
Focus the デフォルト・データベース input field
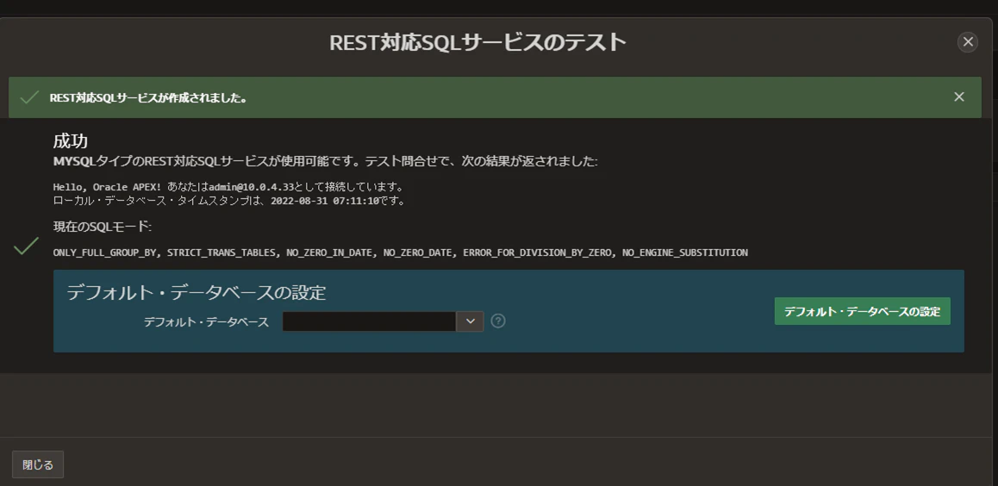(369, 321)
